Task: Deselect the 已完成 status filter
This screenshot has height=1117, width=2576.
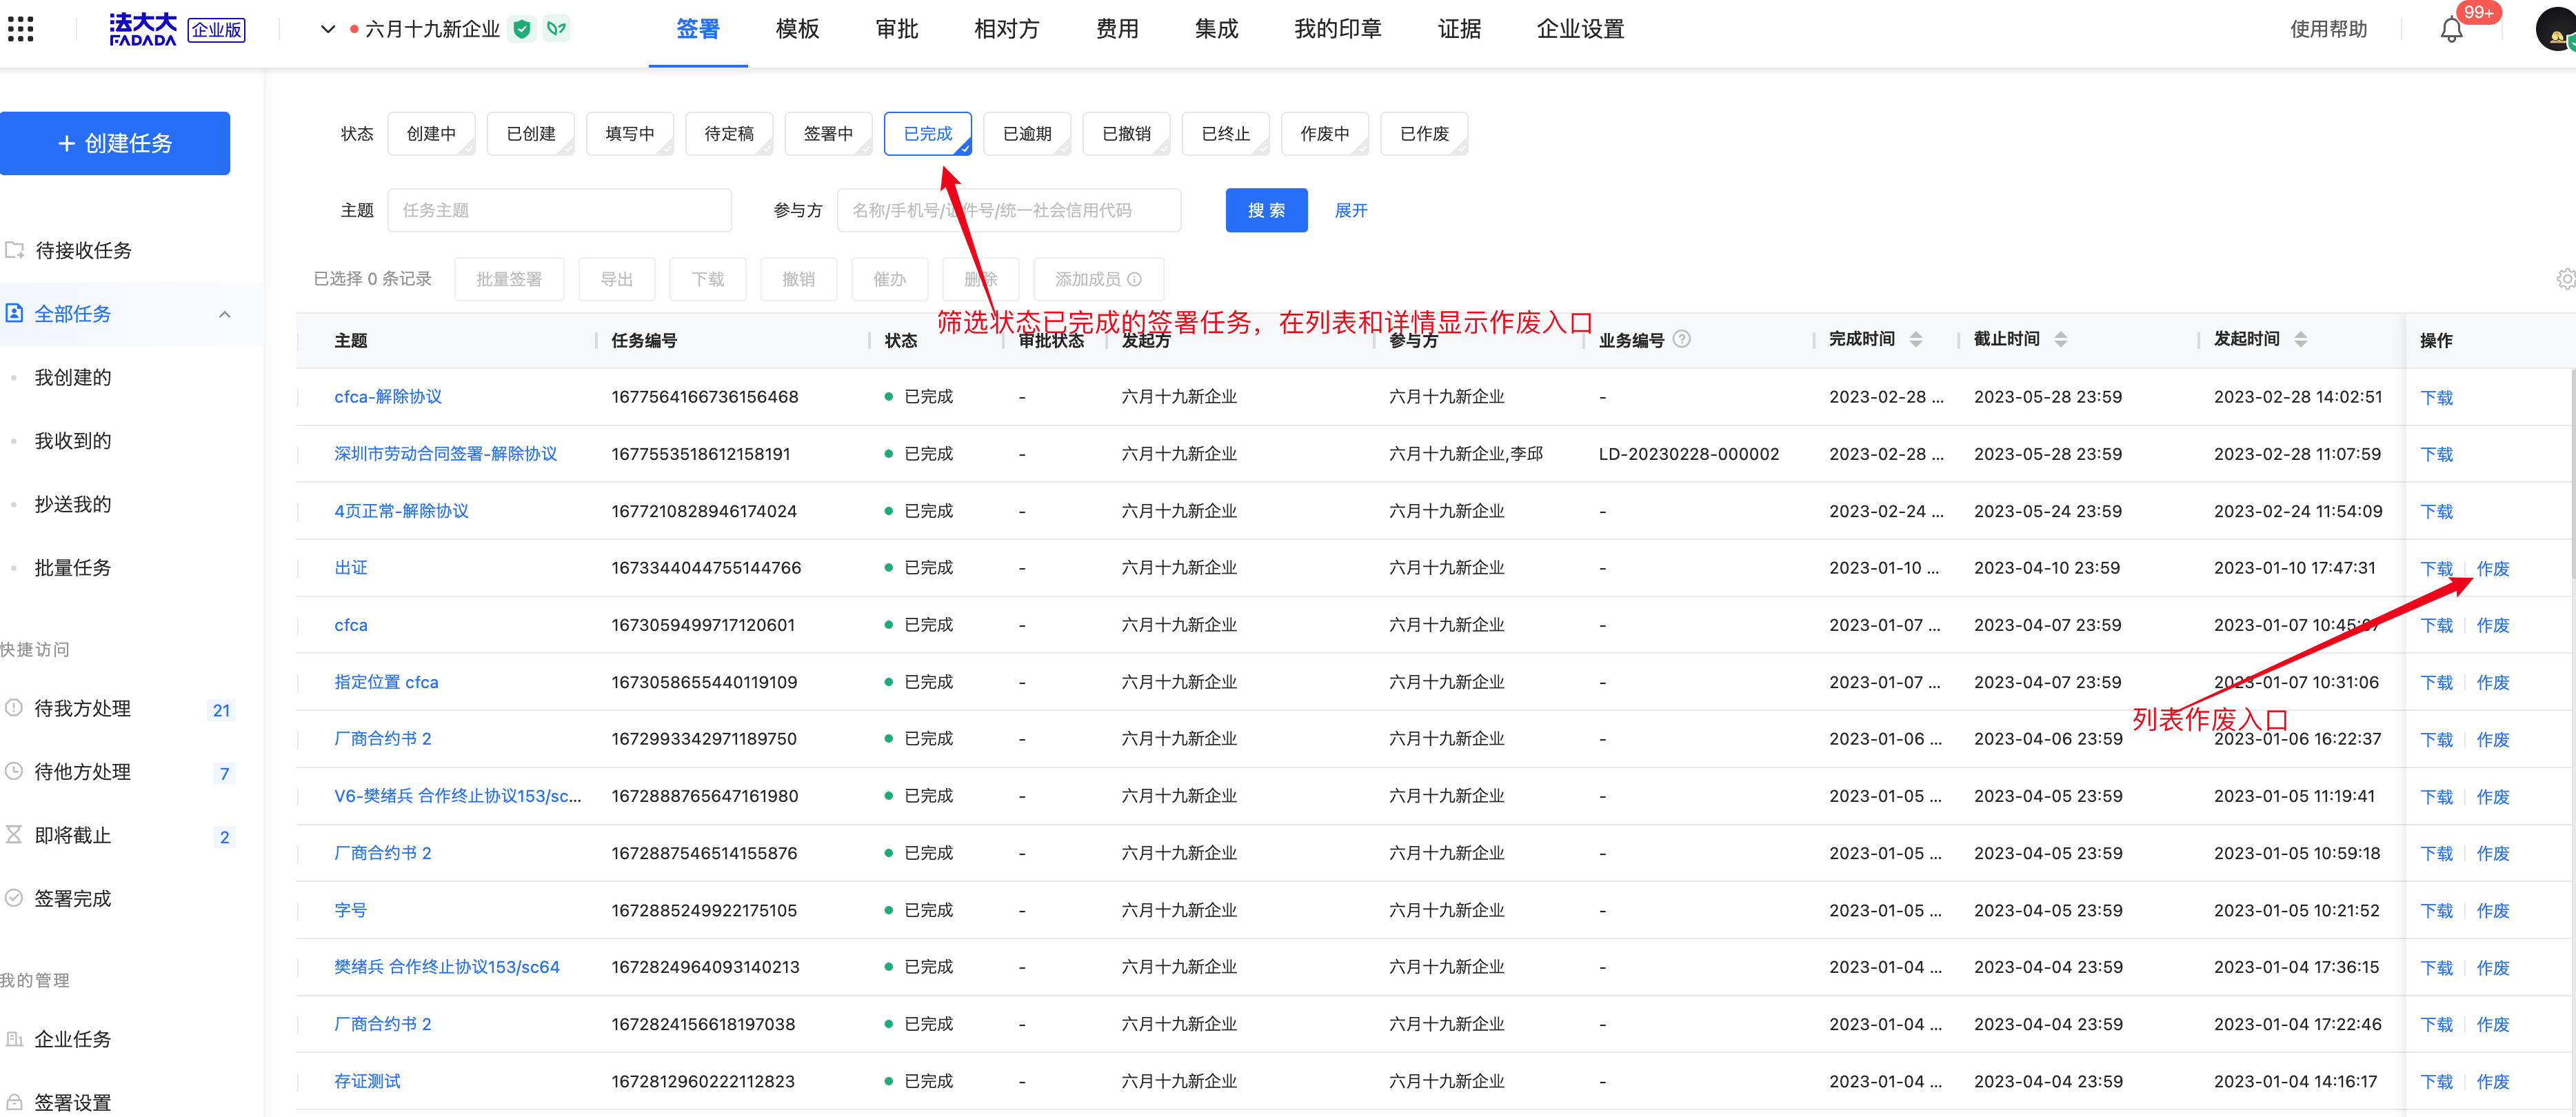Action: coord(928,133)
